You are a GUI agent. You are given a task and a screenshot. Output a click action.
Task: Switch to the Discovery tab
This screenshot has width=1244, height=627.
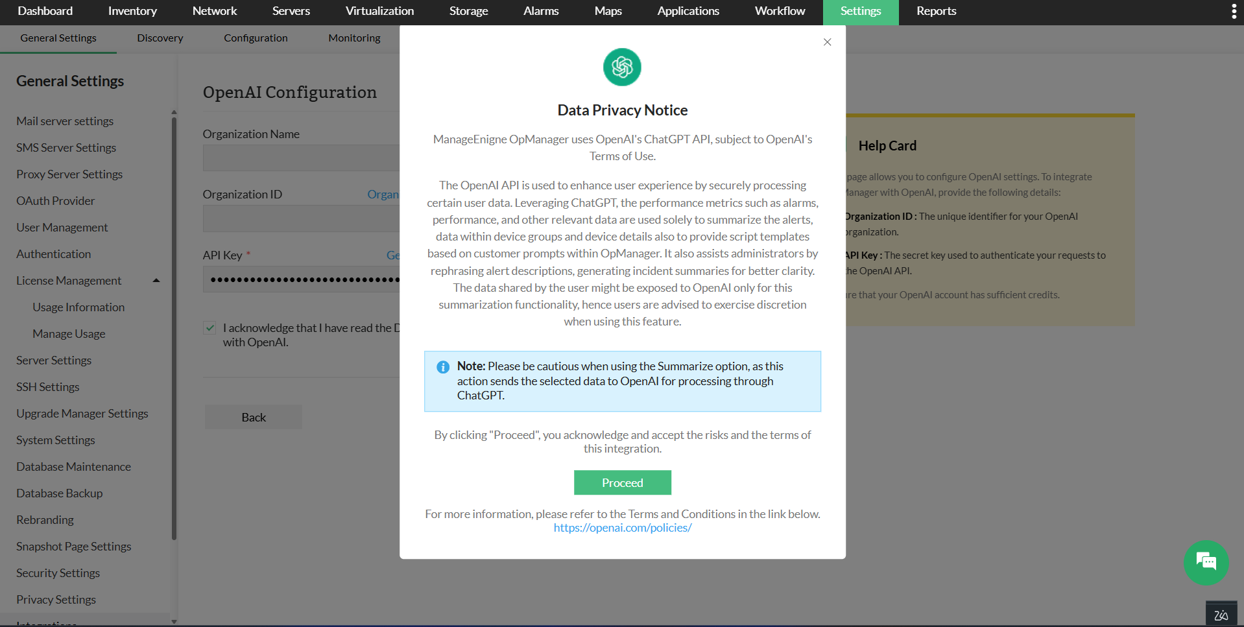click(x=160, y=38)
